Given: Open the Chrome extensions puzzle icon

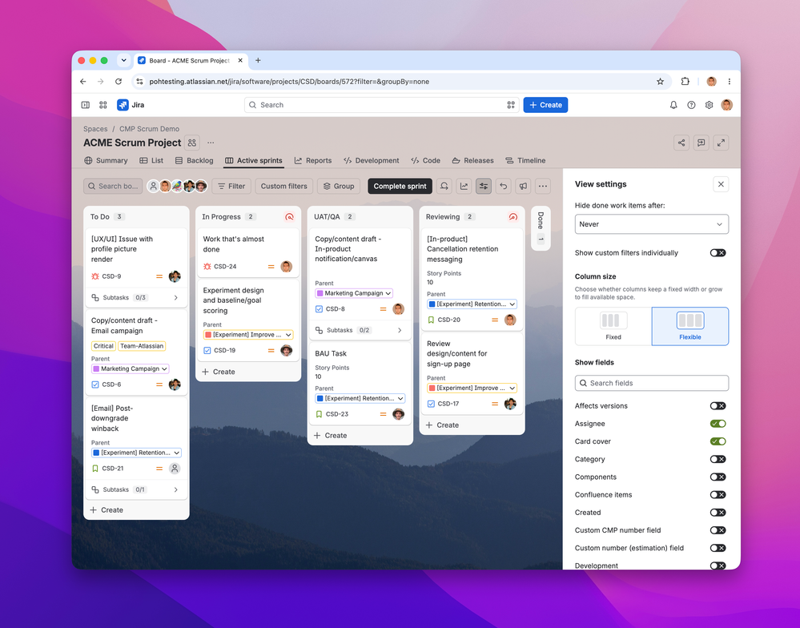Looking at the screenshot, I should coord(685,82).
